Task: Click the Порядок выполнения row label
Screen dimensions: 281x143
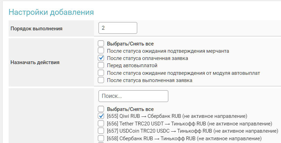Action: click(37, 28)
